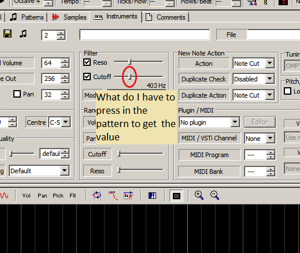The image size is (300, 253).
Task: Uncheck the Cutoff filter checkbox
Action: coord(87,77)
